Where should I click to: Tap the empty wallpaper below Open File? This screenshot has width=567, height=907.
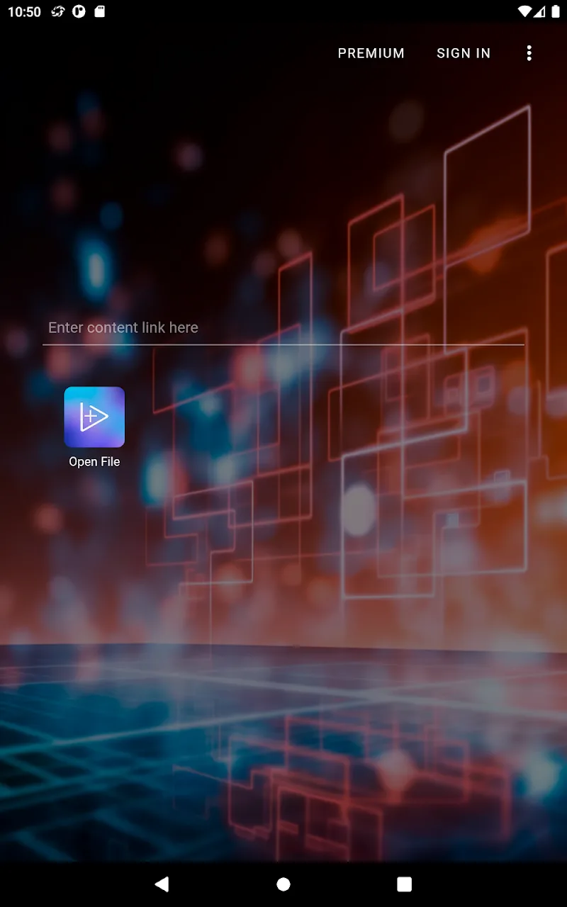(x=94, y=567)
